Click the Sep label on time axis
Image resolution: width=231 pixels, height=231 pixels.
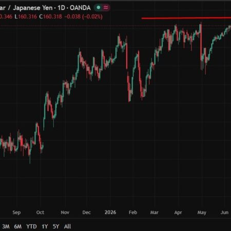click(x=16, y=213)
